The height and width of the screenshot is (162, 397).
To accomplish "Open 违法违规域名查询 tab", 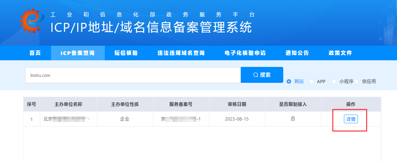I will [181, 53].
